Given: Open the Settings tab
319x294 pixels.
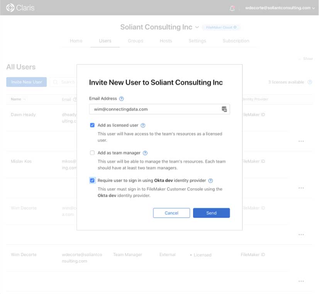Looking at the screenshot, I should (197, 41).
